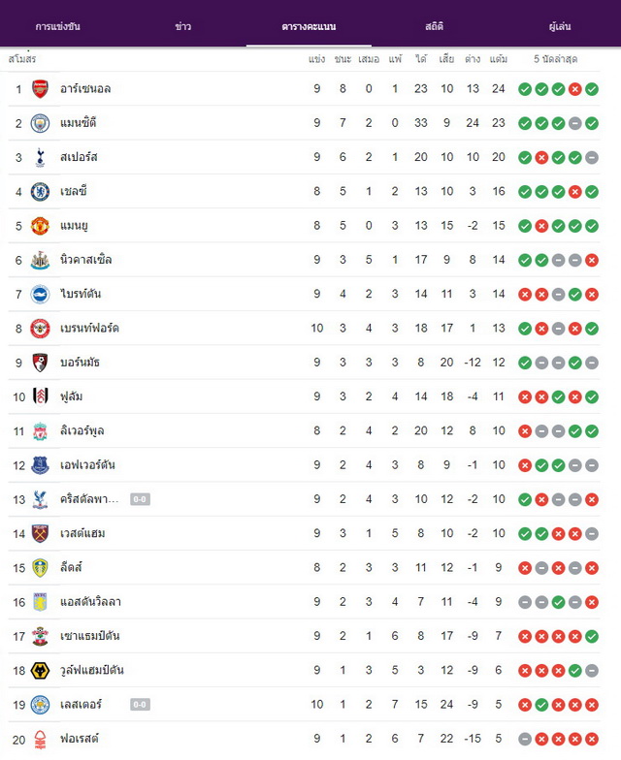The image size is (621, 760).
Task: Open the Chelsea club crest
Action: point(41,192)
